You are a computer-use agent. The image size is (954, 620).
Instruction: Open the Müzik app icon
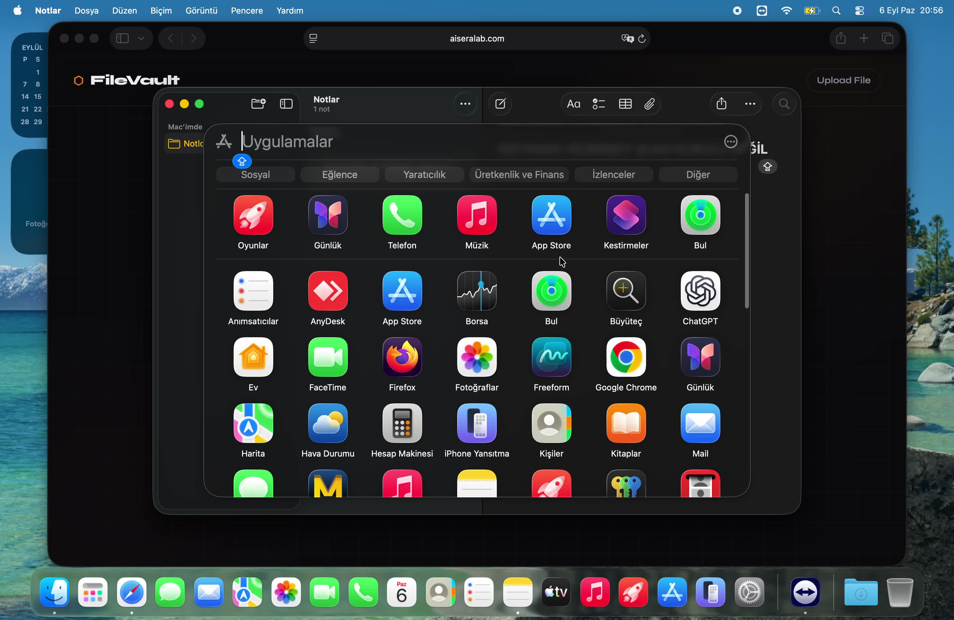(x=477, y=215)
